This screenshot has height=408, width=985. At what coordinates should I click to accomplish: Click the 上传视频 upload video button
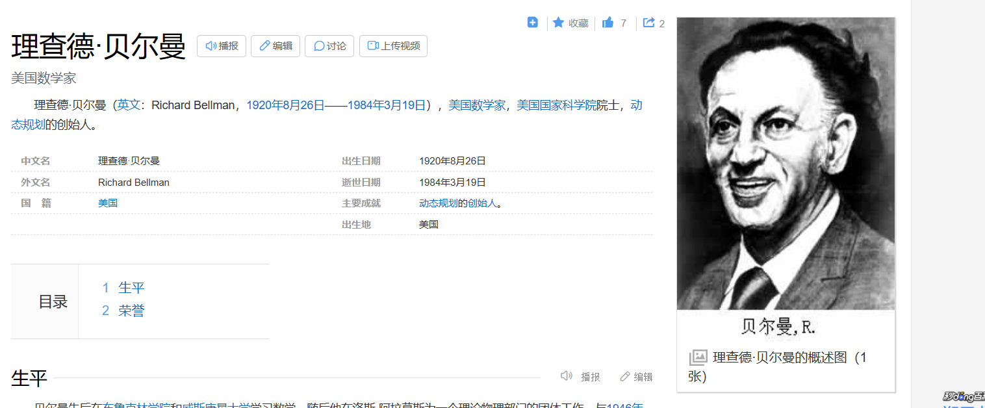pyautogui.click(x=393, y=46)
